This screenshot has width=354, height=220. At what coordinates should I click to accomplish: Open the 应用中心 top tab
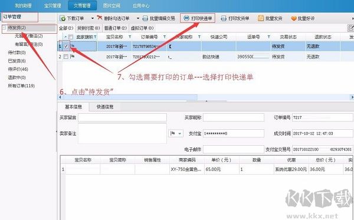click(141, 6)
